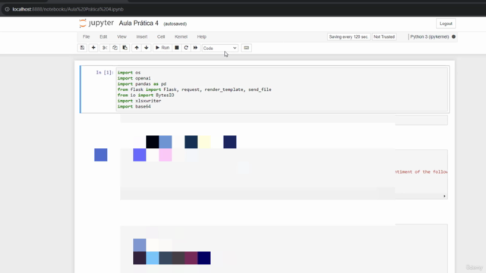Viewport: 486px width, 273px height.
Task: Click the 'import openai' code line
Action: click(134, 78)
